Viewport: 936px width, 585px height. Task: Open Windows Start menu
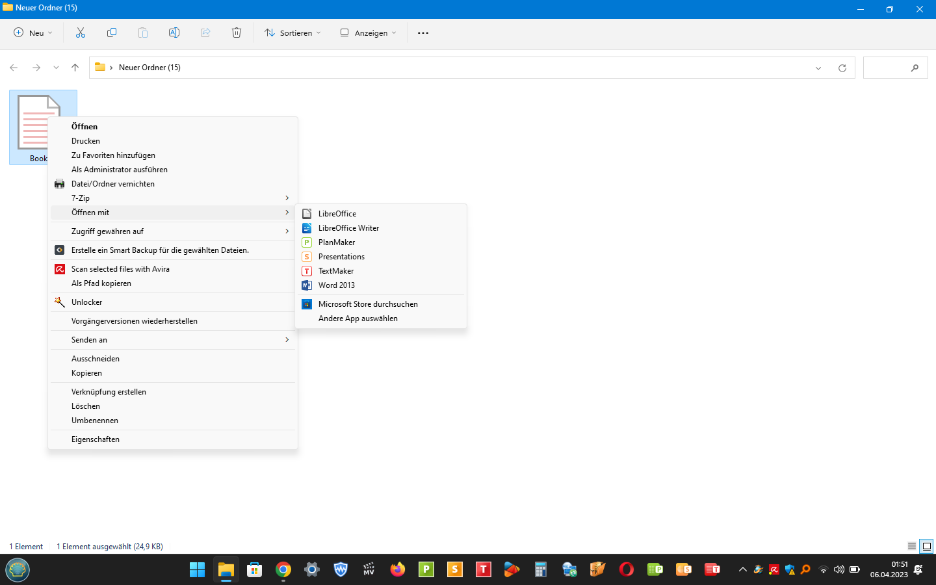click(197, 569)
